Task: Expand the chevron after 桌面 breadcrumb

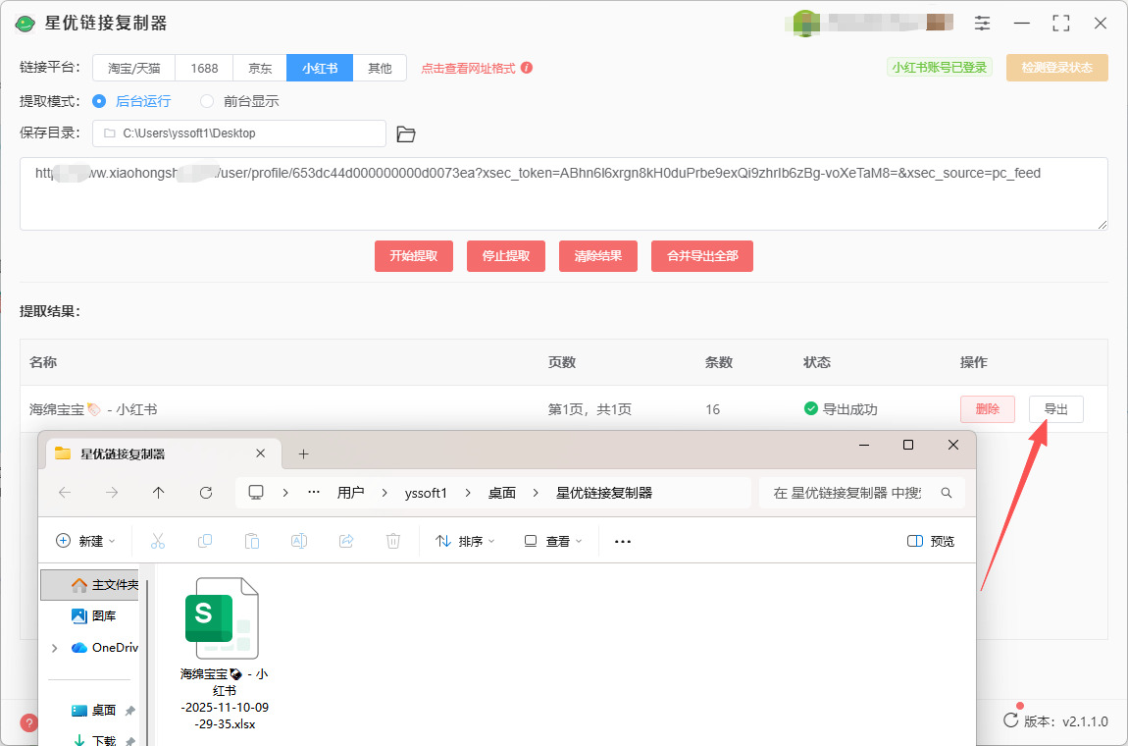Action: pos(536,494)
